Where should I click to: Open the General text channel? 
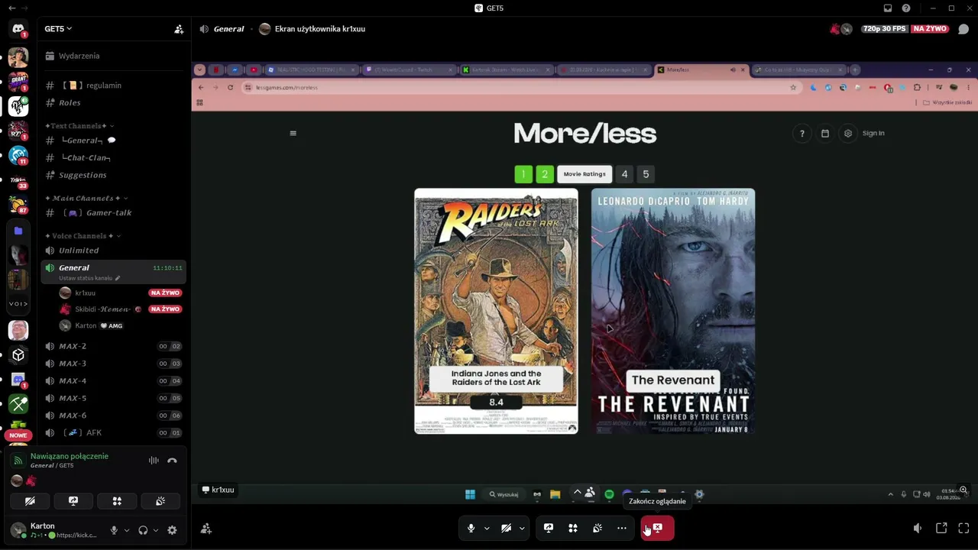(x=113, y=141)
